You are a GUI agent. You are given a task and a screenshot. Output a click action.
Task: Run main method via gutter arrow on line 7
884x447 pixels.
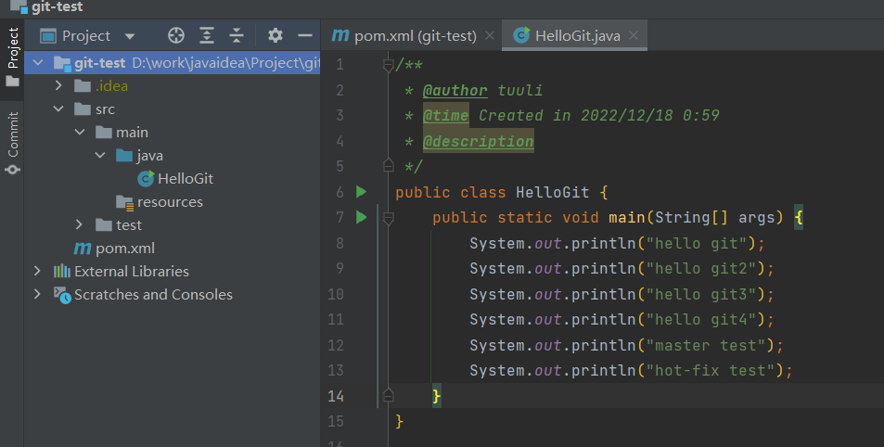(362, 217)
